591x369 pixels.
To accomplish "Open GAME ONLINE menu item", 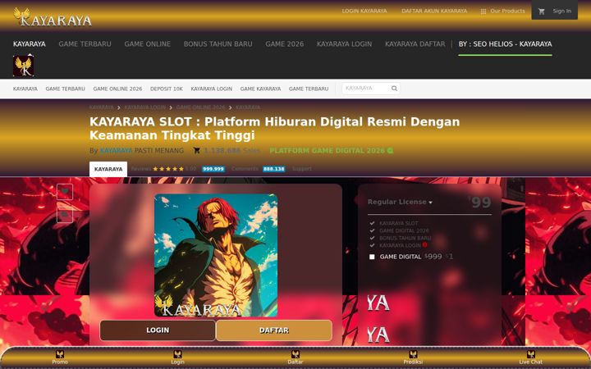I will [x=148, y=44].
